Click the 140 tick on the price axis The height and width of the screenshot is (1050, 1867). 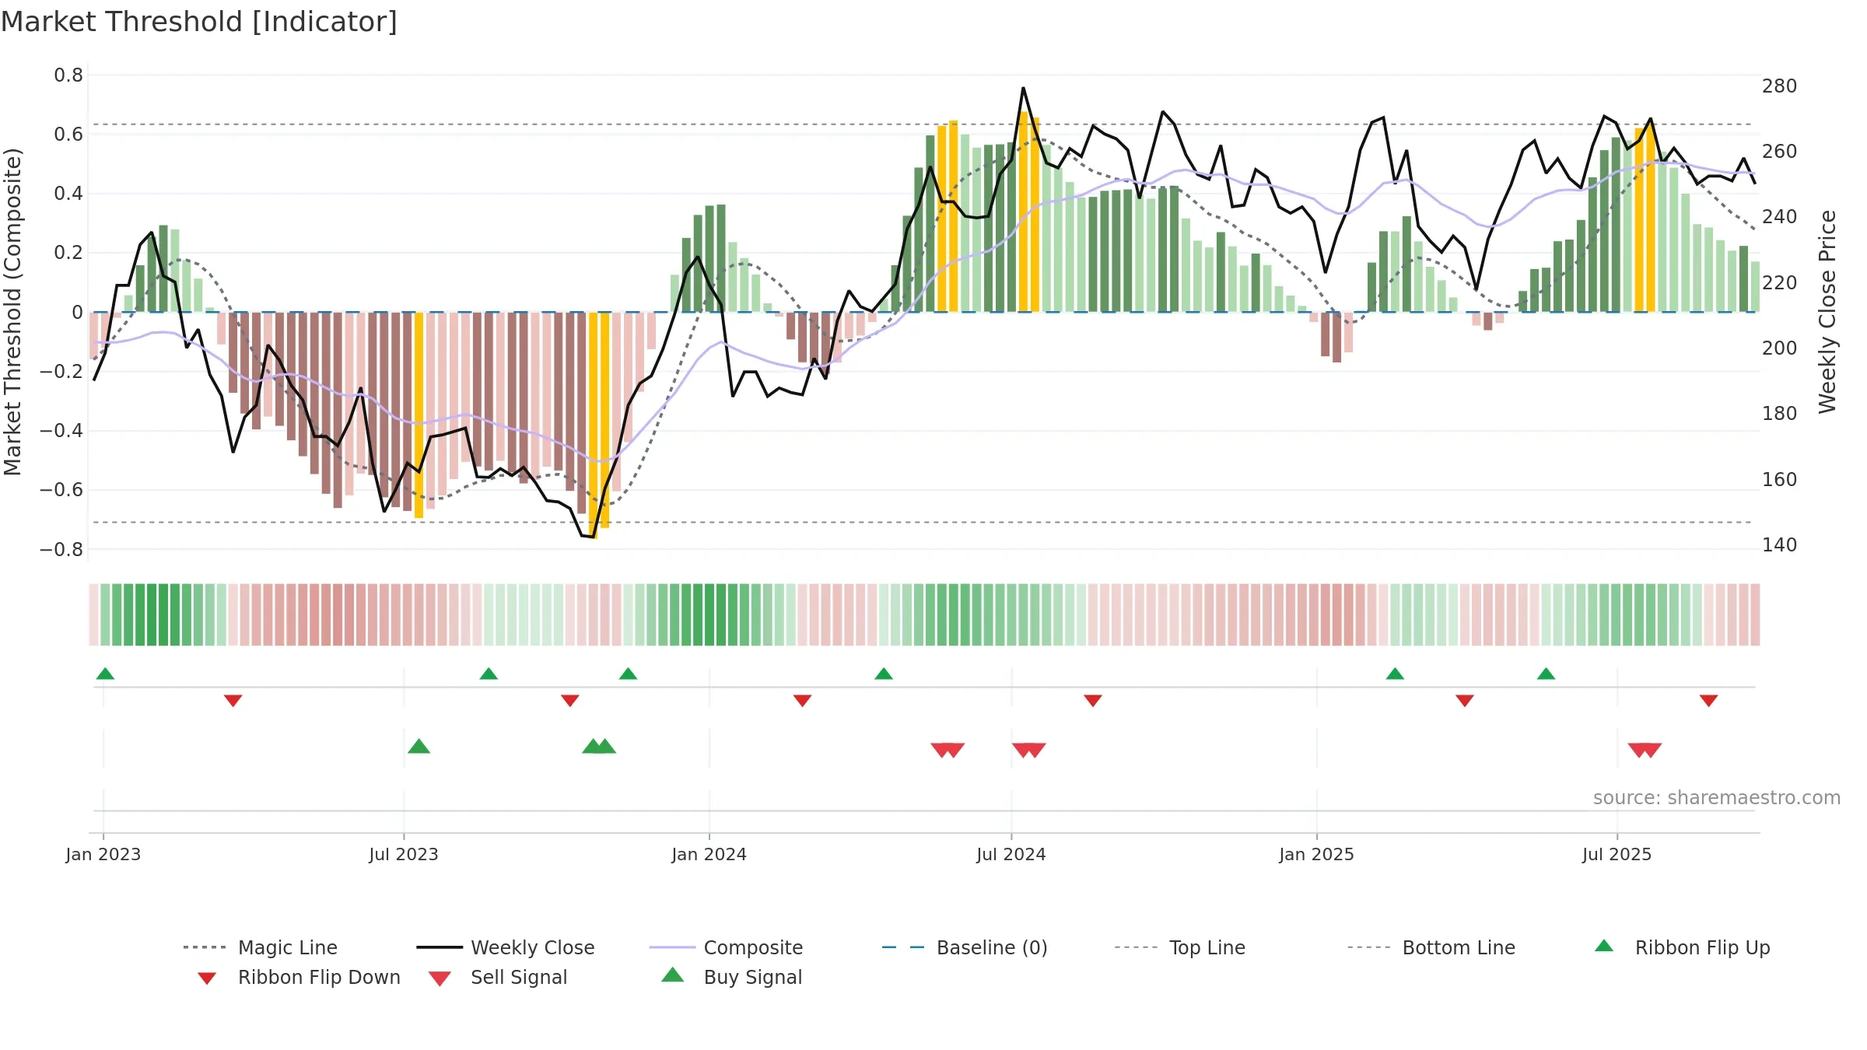[1779, 545]
